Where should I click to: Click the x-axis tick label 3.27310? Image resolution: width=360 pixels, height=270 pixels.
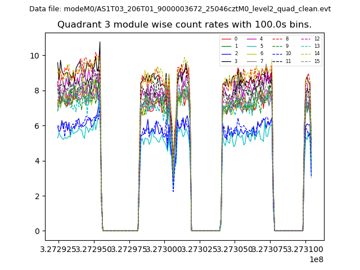pyautogui.click(x=306, y=249)
